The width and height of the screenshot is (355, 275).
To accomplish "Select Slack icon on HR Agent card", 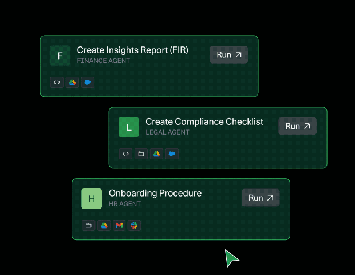I will coord(134,225).
